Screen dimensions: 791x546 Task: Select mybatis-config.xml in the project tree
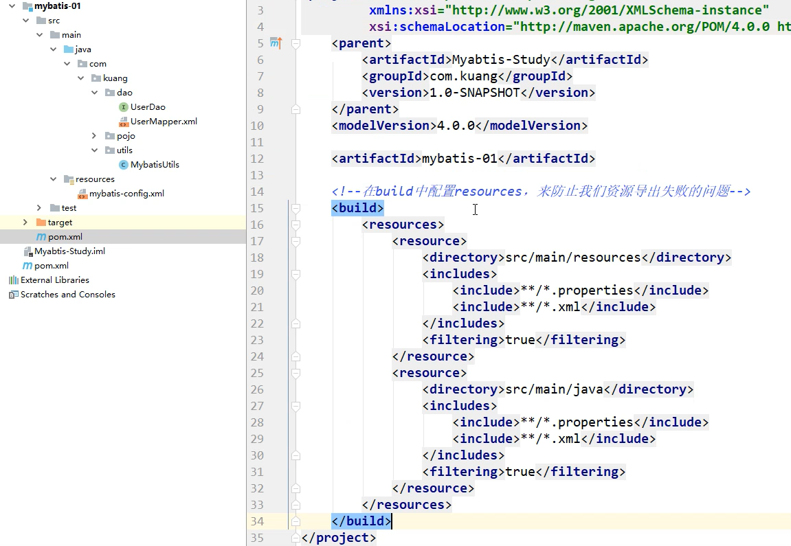126,194
